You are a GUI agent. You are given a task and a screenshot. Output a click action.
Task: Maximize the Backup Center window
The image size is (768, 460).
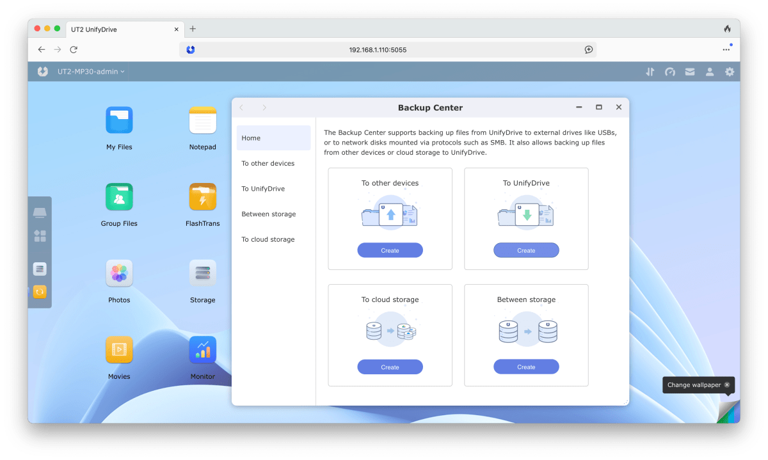[599, 107]
